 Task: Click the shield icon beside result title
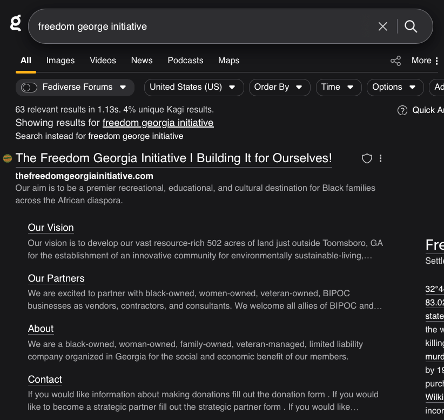tap(367, 158)
